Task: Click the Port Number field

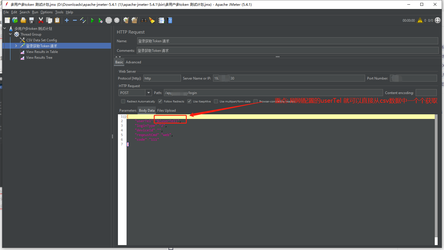Action: [x=413, y=78]
